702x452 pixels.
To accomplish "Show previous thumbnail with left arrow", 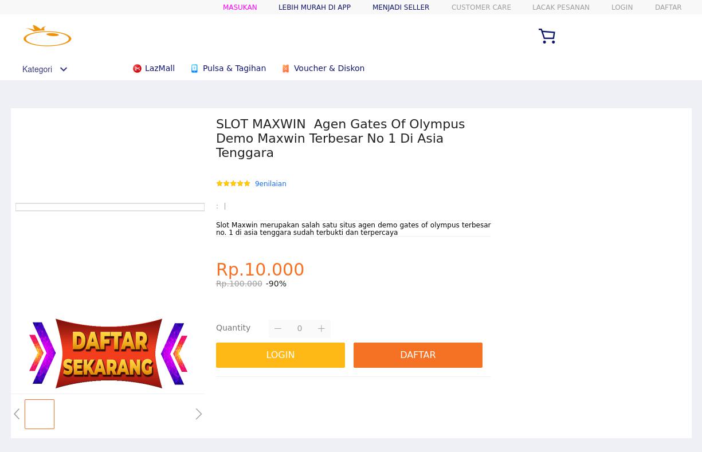I will (17, 414).
